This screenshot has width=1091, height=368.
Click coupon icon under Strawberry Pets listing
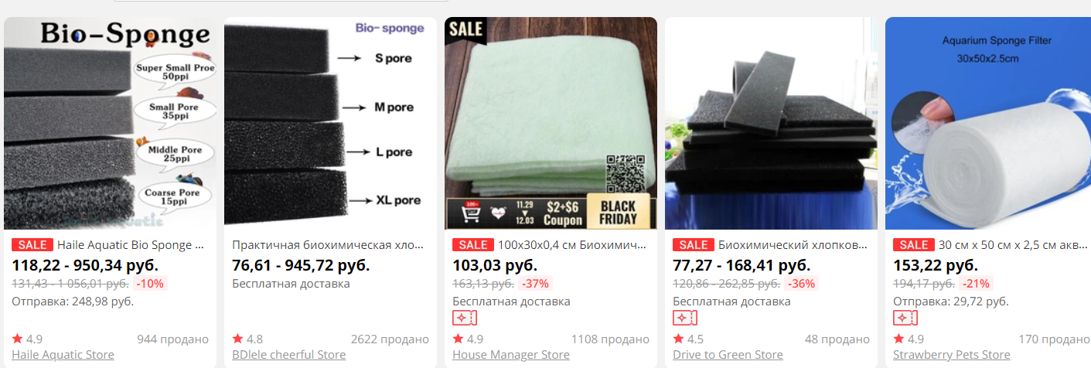point(905,319)
